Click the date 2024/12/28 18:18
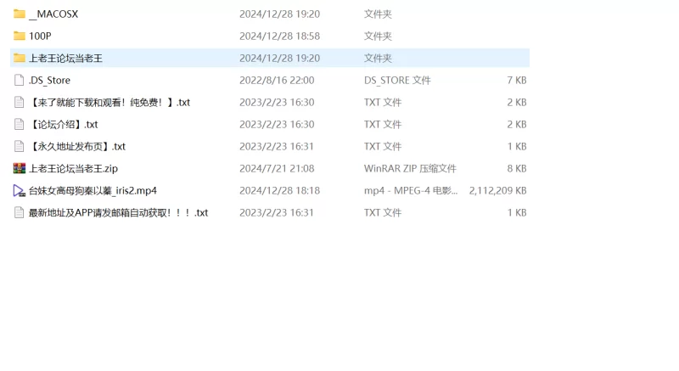 tap(280, 190)
